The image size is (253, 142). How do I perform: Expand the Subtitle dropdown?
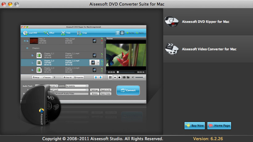(87, 86)
